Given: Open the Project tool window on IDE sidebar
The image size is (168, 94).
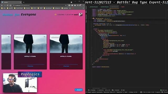Looking at the screenshot, I should pyautogui.click(x=86, y=9).
